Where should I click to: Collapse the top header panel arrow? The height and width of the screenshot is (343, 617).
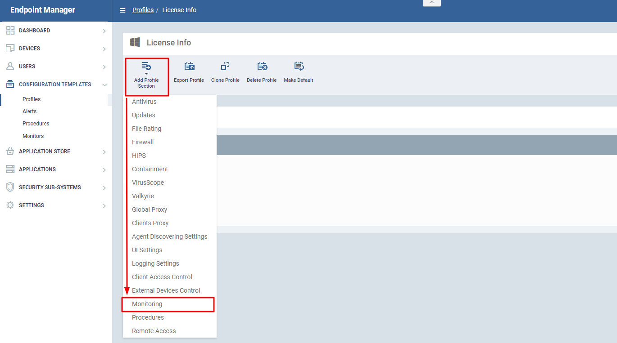(431, 3)
